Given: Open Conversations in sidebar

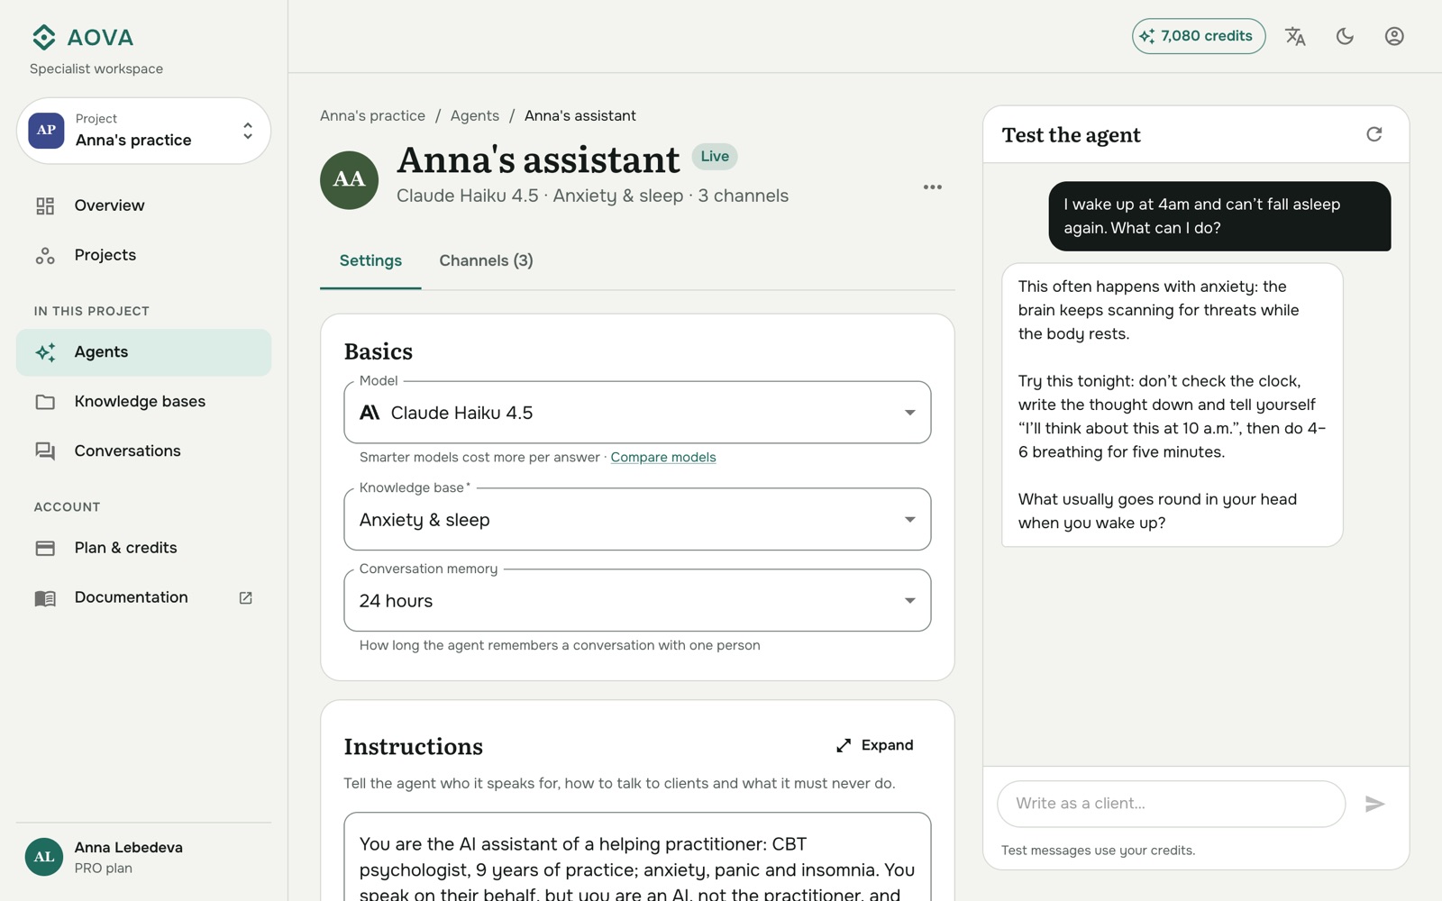Looking at the screenshot, I should (x=143, y=451).
